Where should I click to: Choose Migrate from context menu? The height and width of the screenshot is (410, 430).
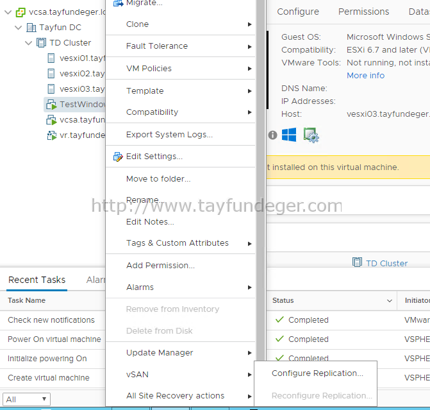point(180,3)
